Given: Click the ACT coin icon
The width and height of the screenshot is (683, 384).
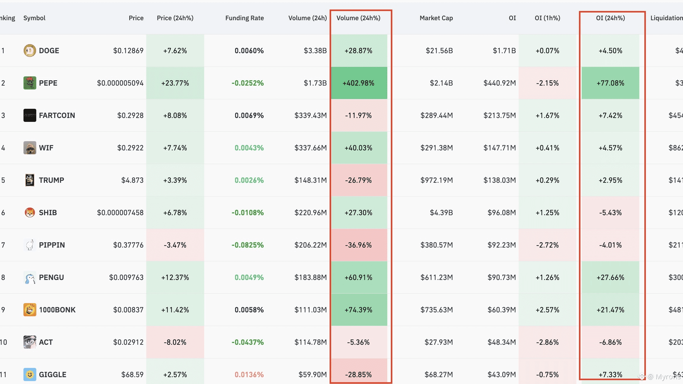Looking at the screenshot, I should (x=30, y=342).
